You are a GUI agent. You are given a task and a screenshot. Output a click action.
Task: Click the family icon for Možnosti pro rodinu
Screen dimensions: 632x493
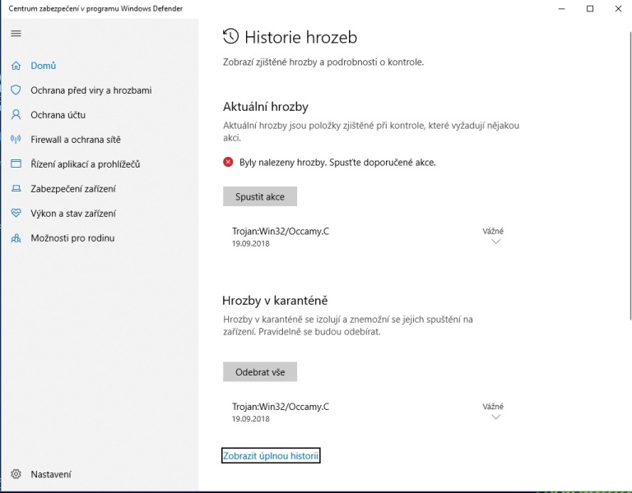tap(16, 237)
